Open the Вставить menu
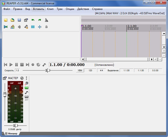This screenshot has width=168, height=137. [39, 9]
